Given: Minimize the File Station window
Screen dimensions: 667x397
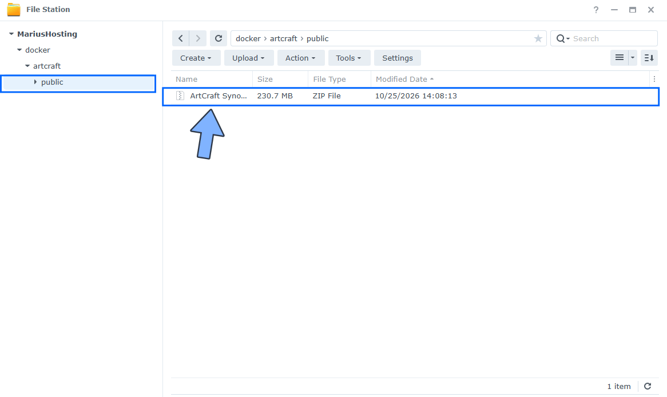Looking at the screenshot, I should point(614,10).
